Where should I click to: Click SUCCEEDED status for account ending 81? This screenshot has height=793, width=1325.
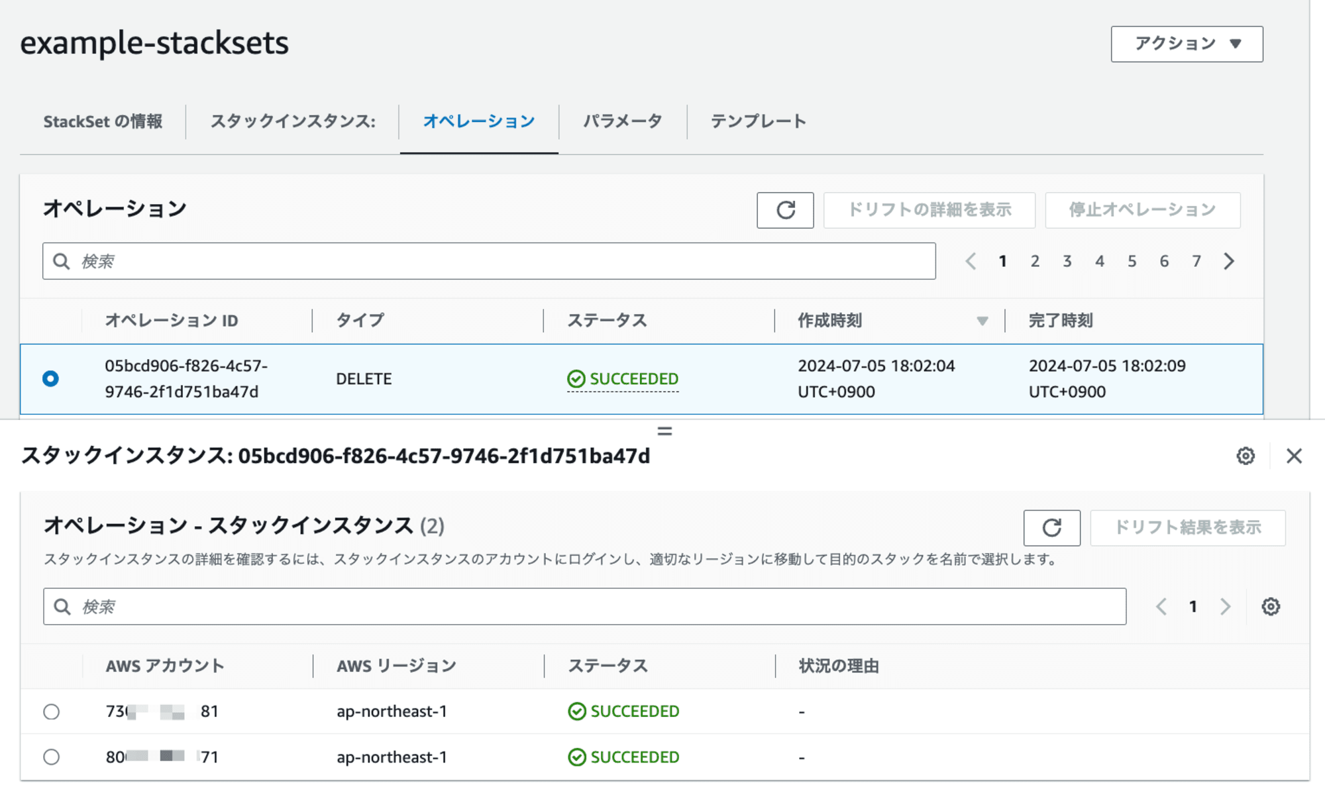click(x=623, y=712)
